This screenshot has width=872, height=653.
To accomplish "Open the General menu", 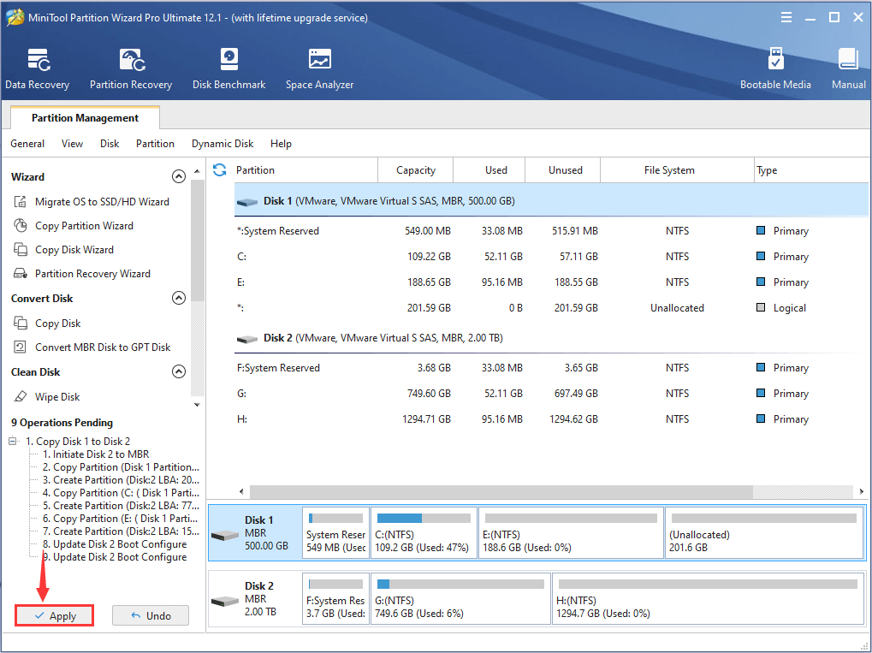I will click(x=27, y=144).
